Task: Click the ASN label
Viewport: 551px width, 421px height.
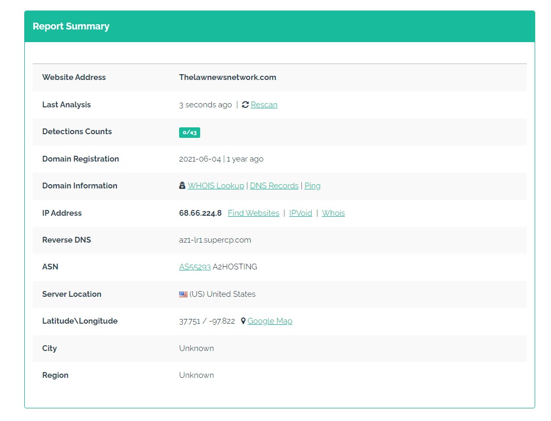Action: click(x=50, y=267)
